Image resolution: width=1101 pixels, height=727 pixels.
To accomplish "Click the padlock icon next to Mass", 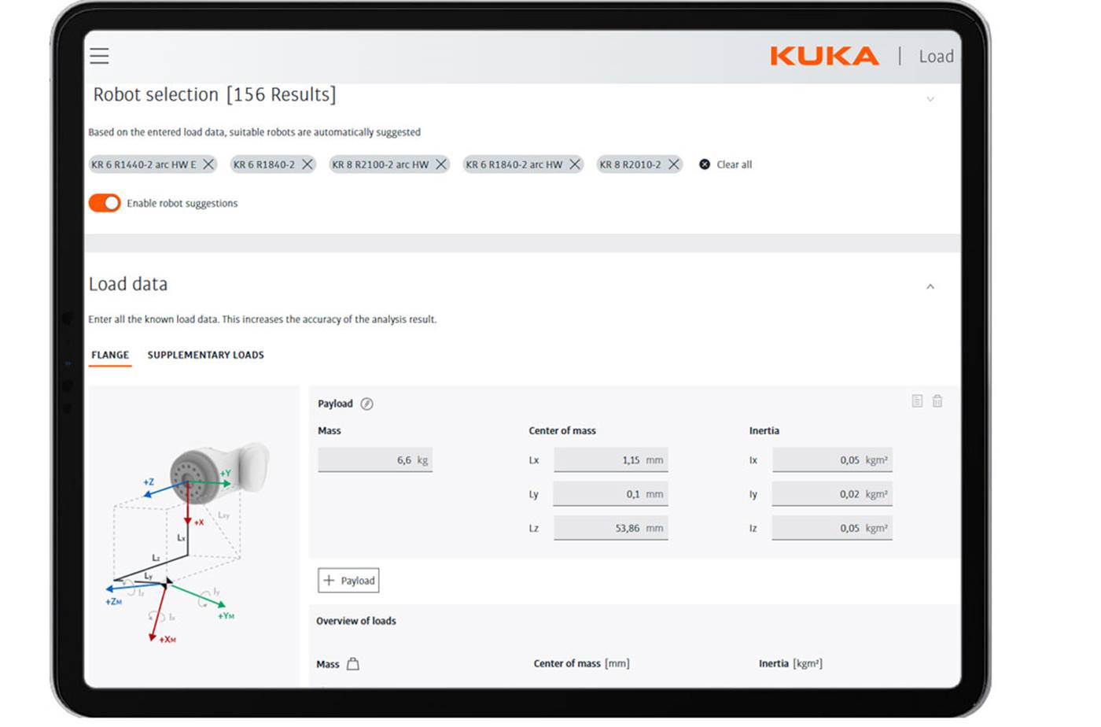I will (x=351, y=663).
